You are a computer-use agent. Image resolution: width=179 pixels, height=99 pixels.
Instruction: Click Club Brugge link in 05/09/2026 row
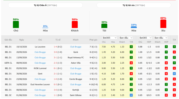click(x=76, y=68)
